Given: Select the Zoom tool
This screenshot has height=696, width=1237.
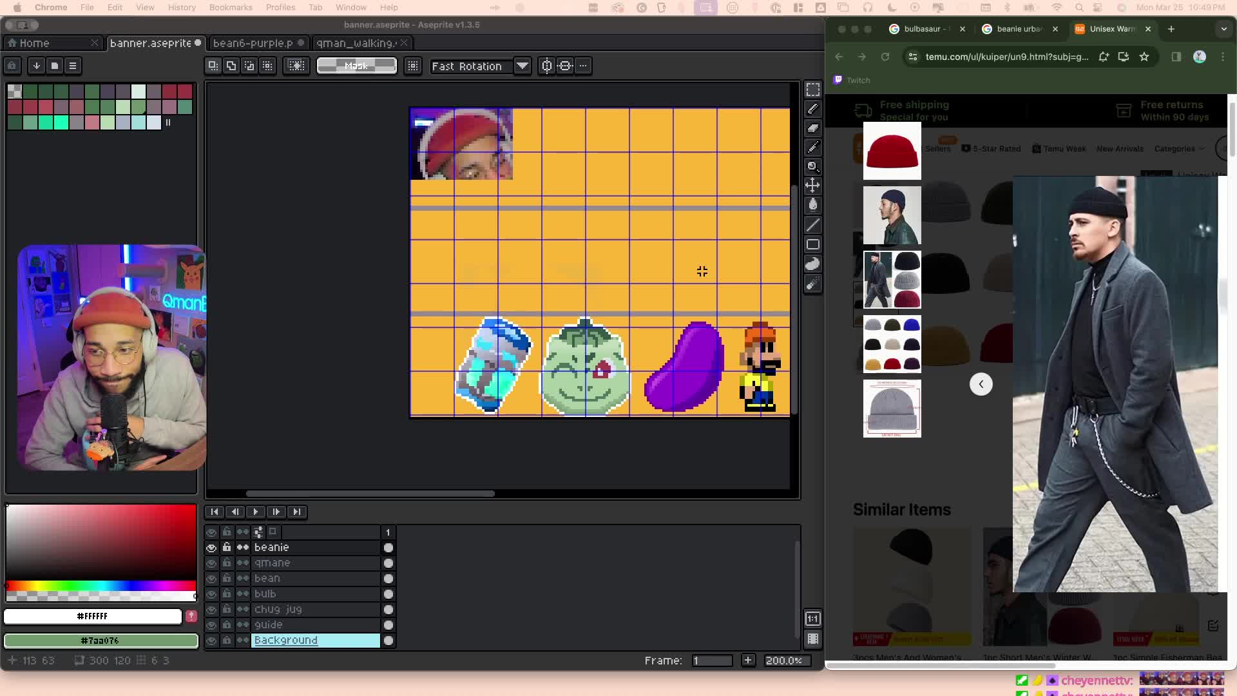Looking at the screenshot, I should point(813,167).
